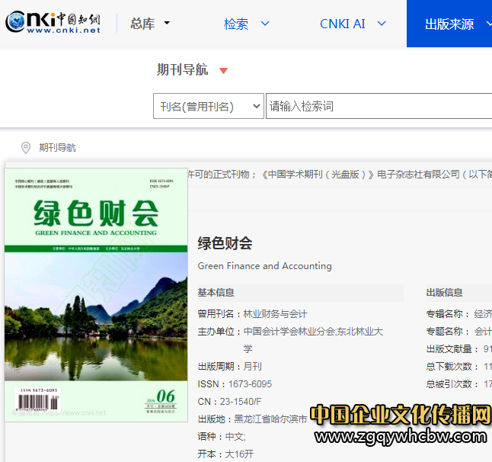Click the 请输入检索词 search input
Image resolution: width=492 pixels, height=462 pixels.
click(379, 106)
